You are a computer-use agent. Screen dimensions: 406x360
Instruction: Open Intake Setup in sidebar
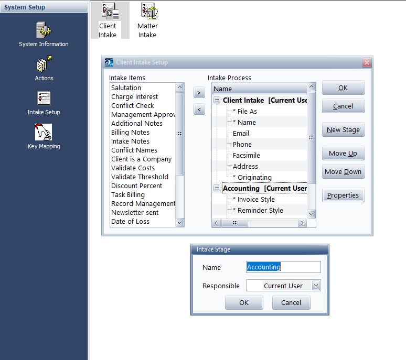[44, 103]
